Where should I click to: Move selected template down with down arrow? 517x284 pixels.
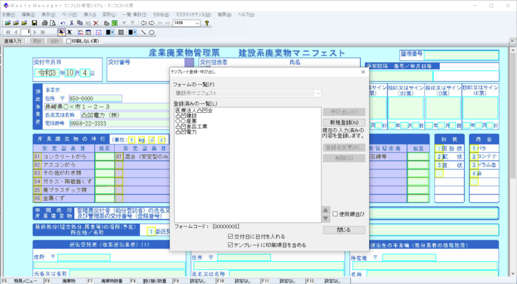tap(326, 218)
